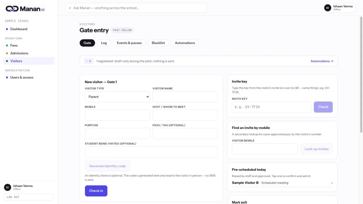Click the IV avatar above the Log out button
This screenshot has width=363, height=204.
[x=8, y=187]
